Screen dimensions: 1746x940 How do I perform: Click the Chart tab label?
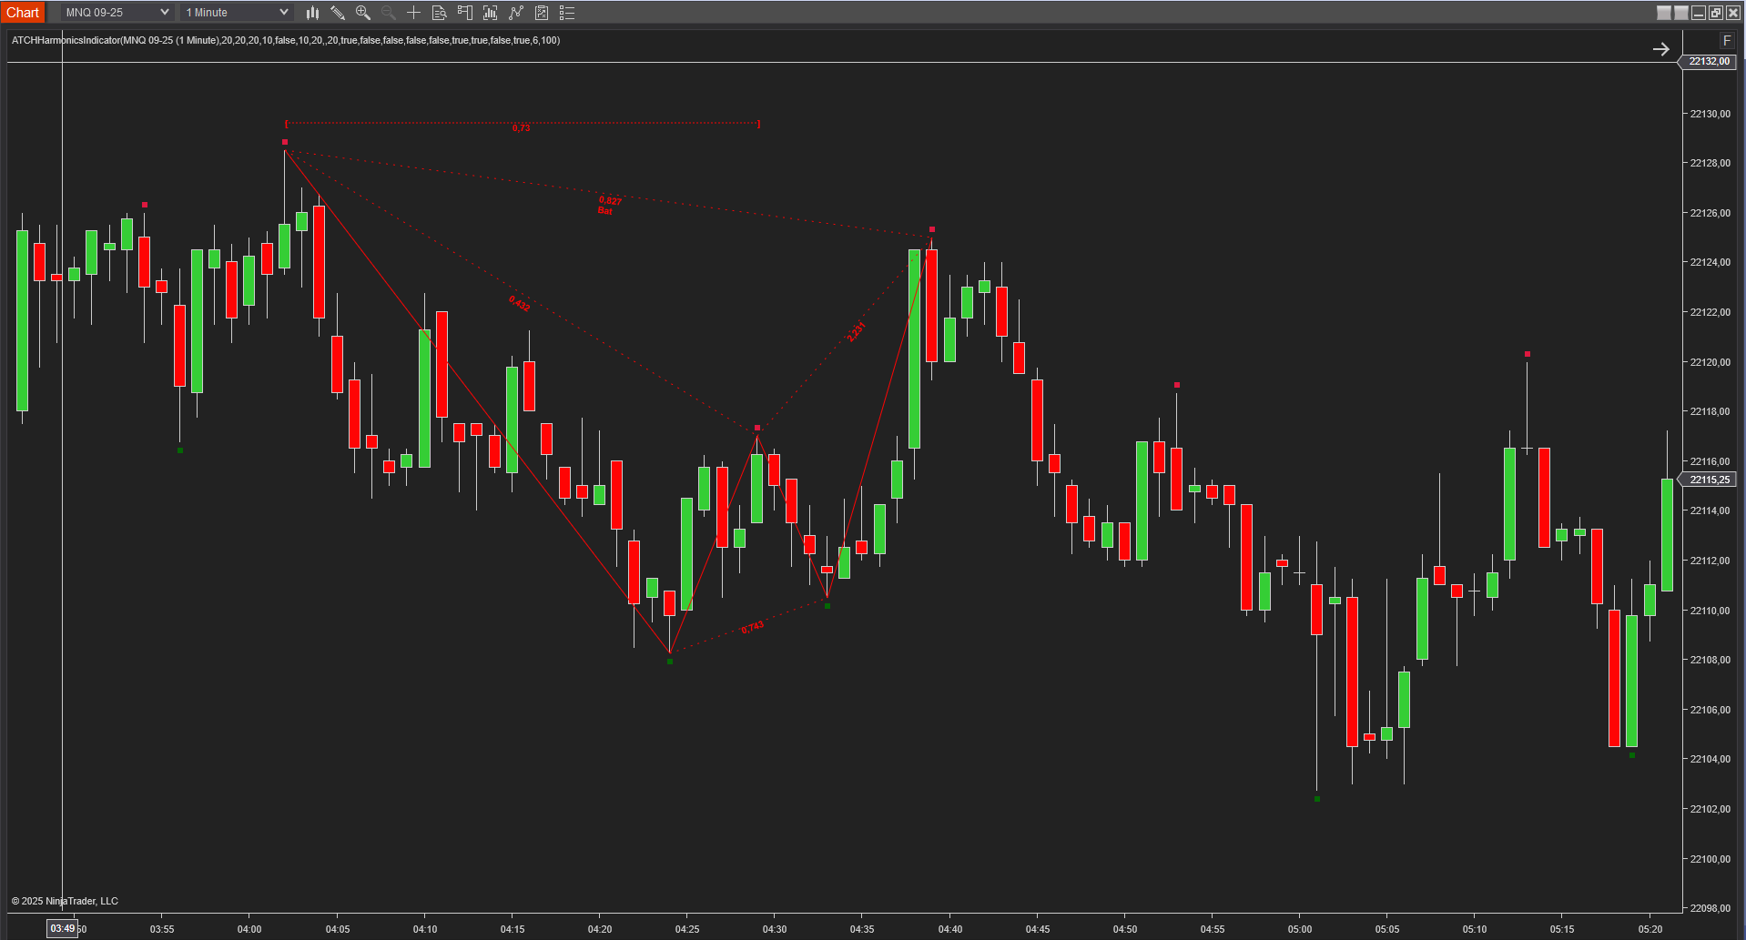click(23, 13)
